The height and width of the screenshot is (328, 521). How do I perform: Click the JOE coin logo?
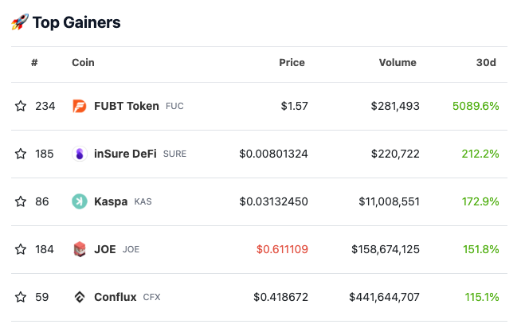click(x=79, y=249)
